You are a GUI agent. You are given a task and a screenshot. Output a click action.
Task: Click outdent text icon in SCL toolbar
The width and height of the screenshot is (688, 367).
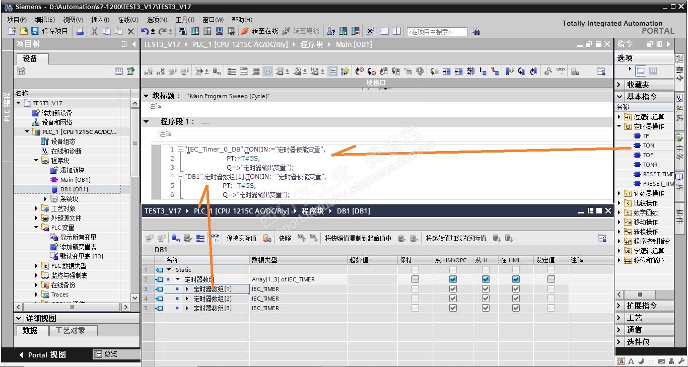(459, 71)
